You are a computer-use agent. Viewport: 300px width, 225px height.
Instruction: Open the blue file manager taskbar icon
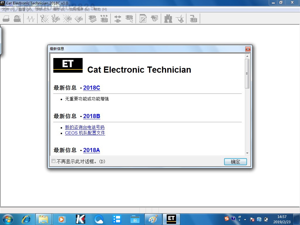(x=135, y=219)
